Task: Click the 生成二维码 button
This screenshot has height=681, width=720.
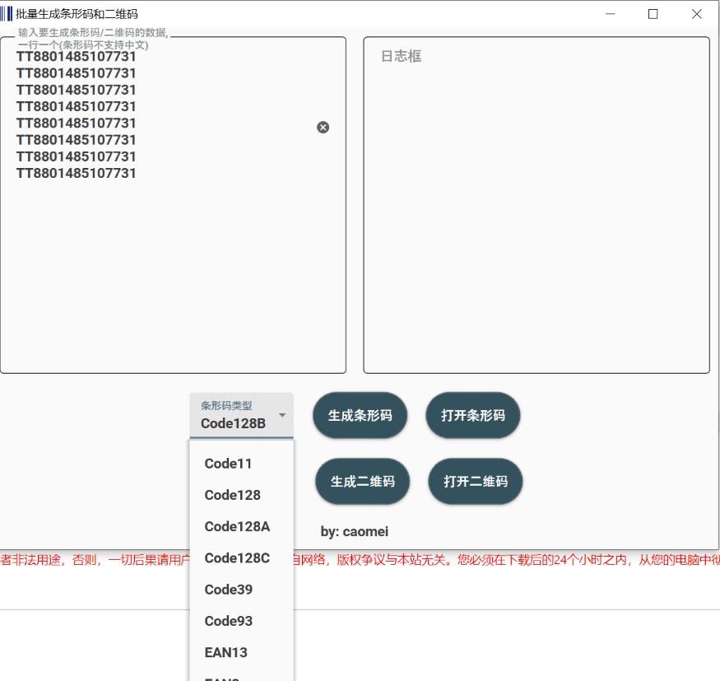Action: coord(362,481)
